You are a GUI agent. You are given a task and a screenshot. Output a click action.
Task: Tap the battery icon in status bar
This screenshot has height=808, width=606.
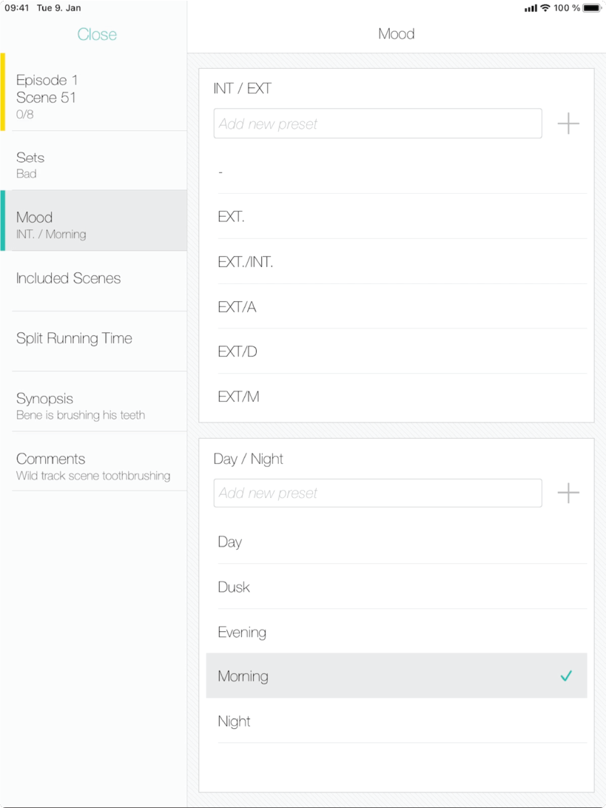[592, 7]
